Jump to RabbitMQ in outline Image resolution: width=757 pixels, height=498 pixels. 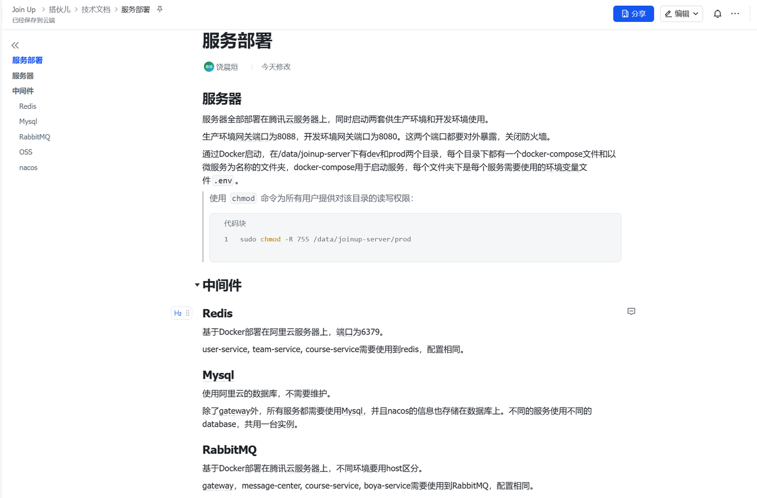point(35,137)
